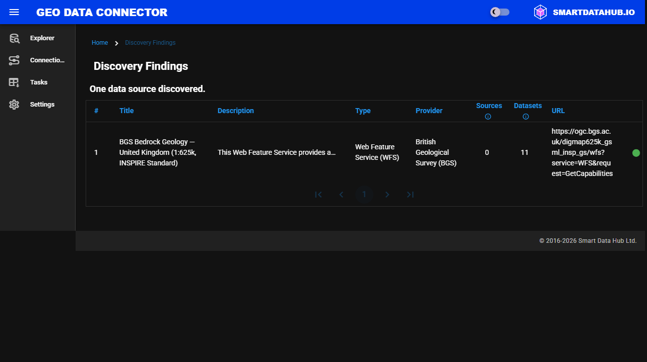
Task: Select page 1 in paginator
Action: pyautogui.click(x=364, y=195)
